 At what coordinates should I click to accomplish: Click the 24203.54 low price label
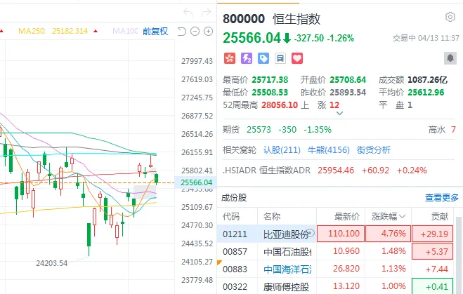[x=52, y=263]
